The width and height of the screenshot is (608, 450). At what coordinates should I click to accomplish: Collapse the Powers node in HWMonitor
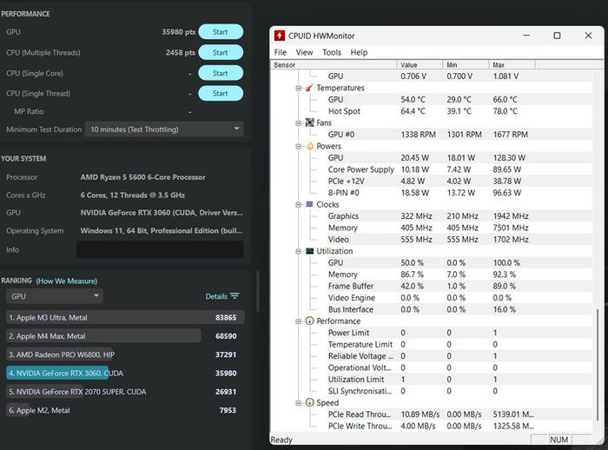click(298, 146)
